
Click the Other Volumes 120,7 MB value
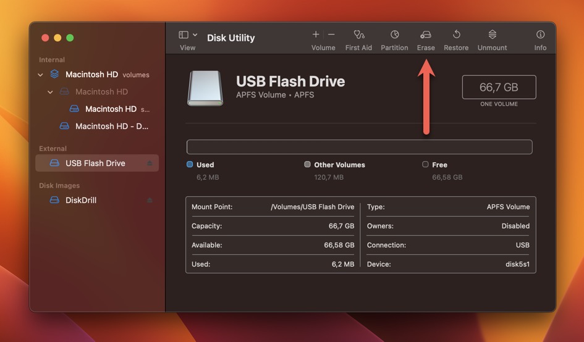click(x=329, y=177)
